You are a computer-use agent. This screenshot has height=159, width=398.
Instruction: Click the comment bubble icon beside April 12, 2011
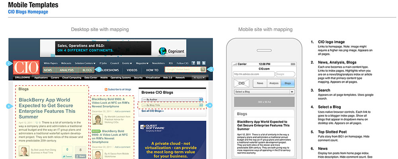[x=37, y=122]
